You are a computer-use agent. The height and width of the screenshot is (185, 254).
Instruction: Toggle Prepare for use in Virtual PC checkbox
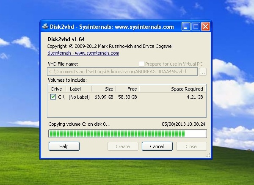141,64
